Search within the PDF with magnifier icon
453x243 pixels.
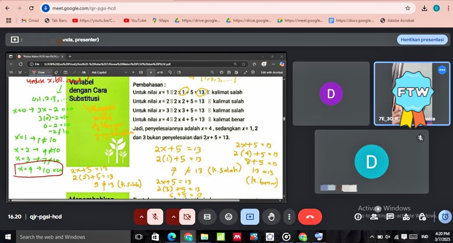(212, 72)
